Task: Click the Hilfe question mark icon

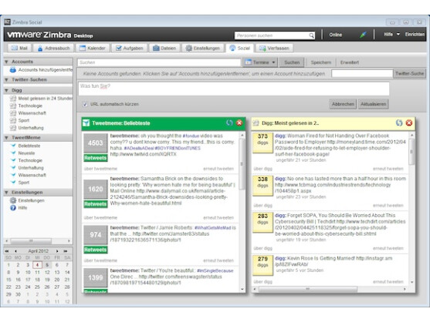Action: click(13, 208)
